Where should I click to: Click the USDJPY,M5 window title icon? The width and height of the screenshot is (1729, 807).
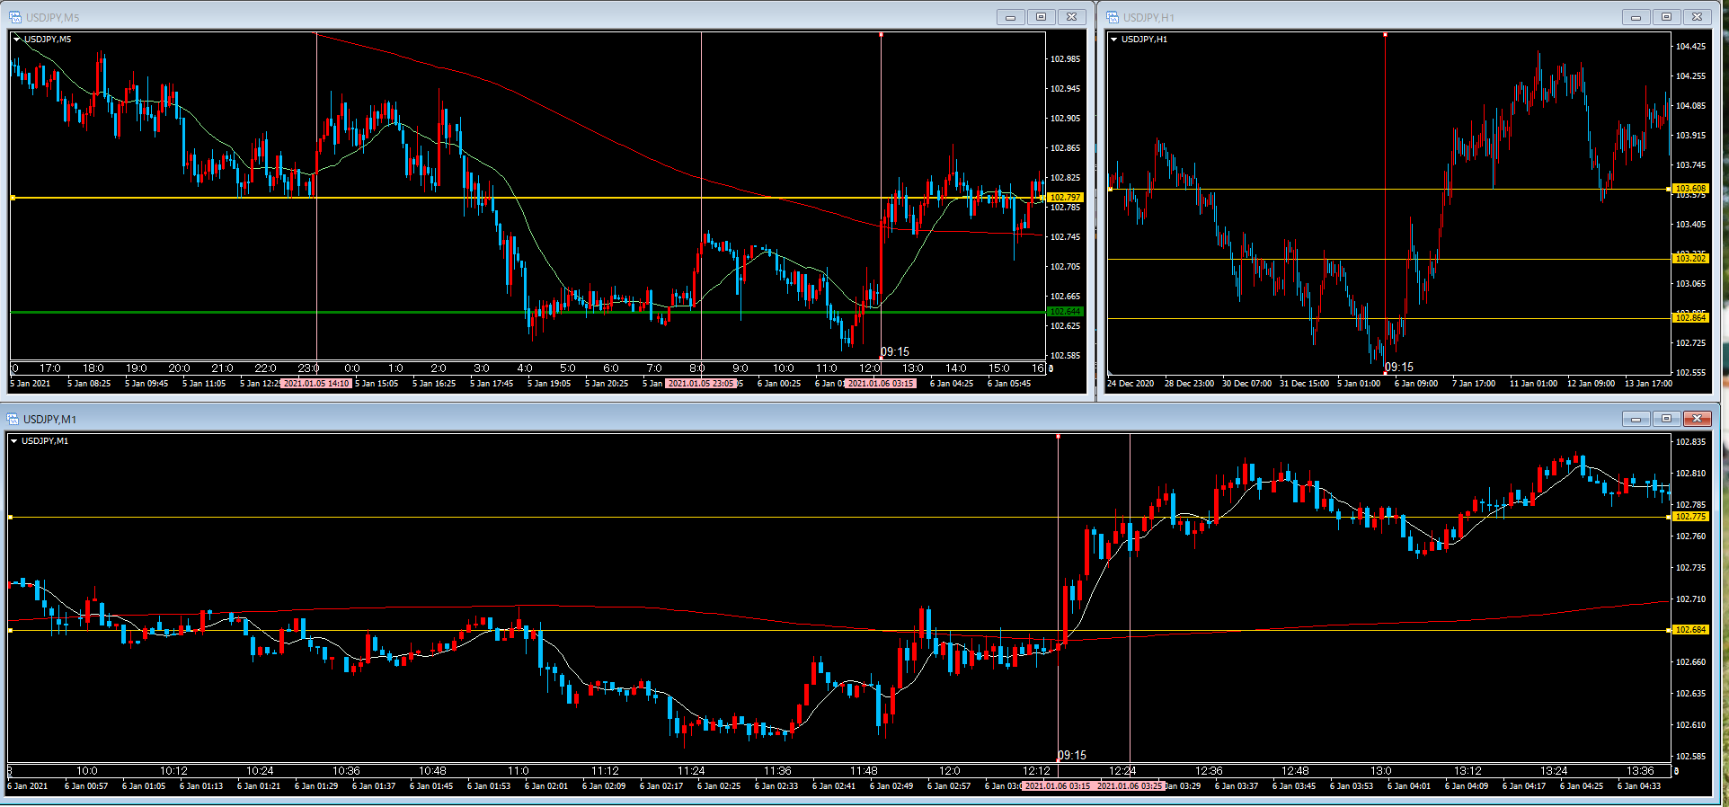[x=15, y=17]
